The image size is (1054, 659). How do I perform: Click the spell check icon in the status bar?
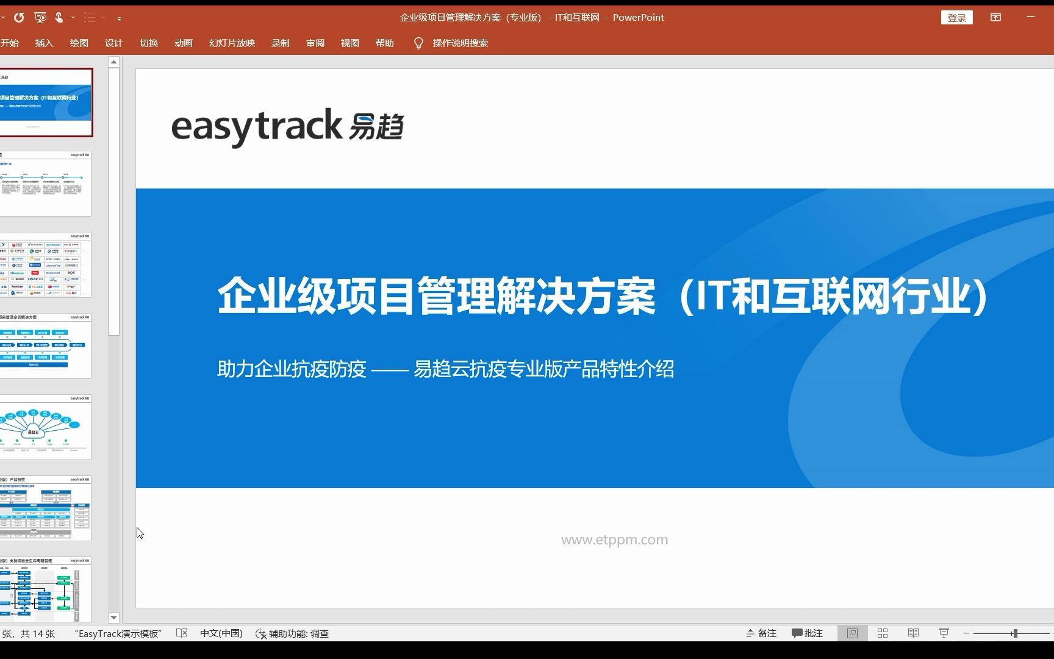181,633
